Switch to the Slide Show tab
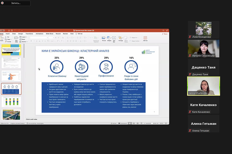The height and width of the screenshot is (154, 232). coord(49,34)
